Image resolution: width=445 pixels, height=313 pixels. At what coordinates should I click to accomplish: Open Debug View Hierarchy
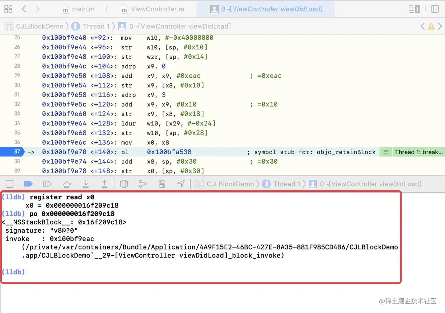click(x=124, y=184)
